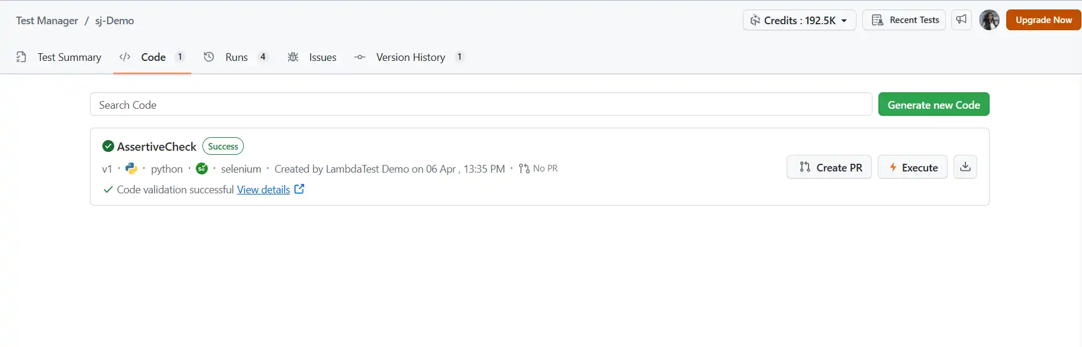Click the Version History commit icon
Viewport: 1082px width, 347px height.
(360, 57)
